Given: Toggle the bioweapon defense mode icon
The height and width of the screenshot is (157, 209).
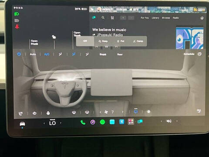Looking at the screenshot, I should tap(149, 112).
